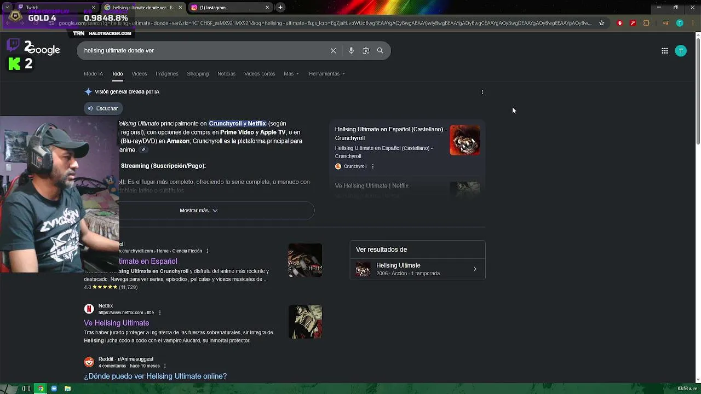Open the Google account avatar on the page

click(681, 51)
